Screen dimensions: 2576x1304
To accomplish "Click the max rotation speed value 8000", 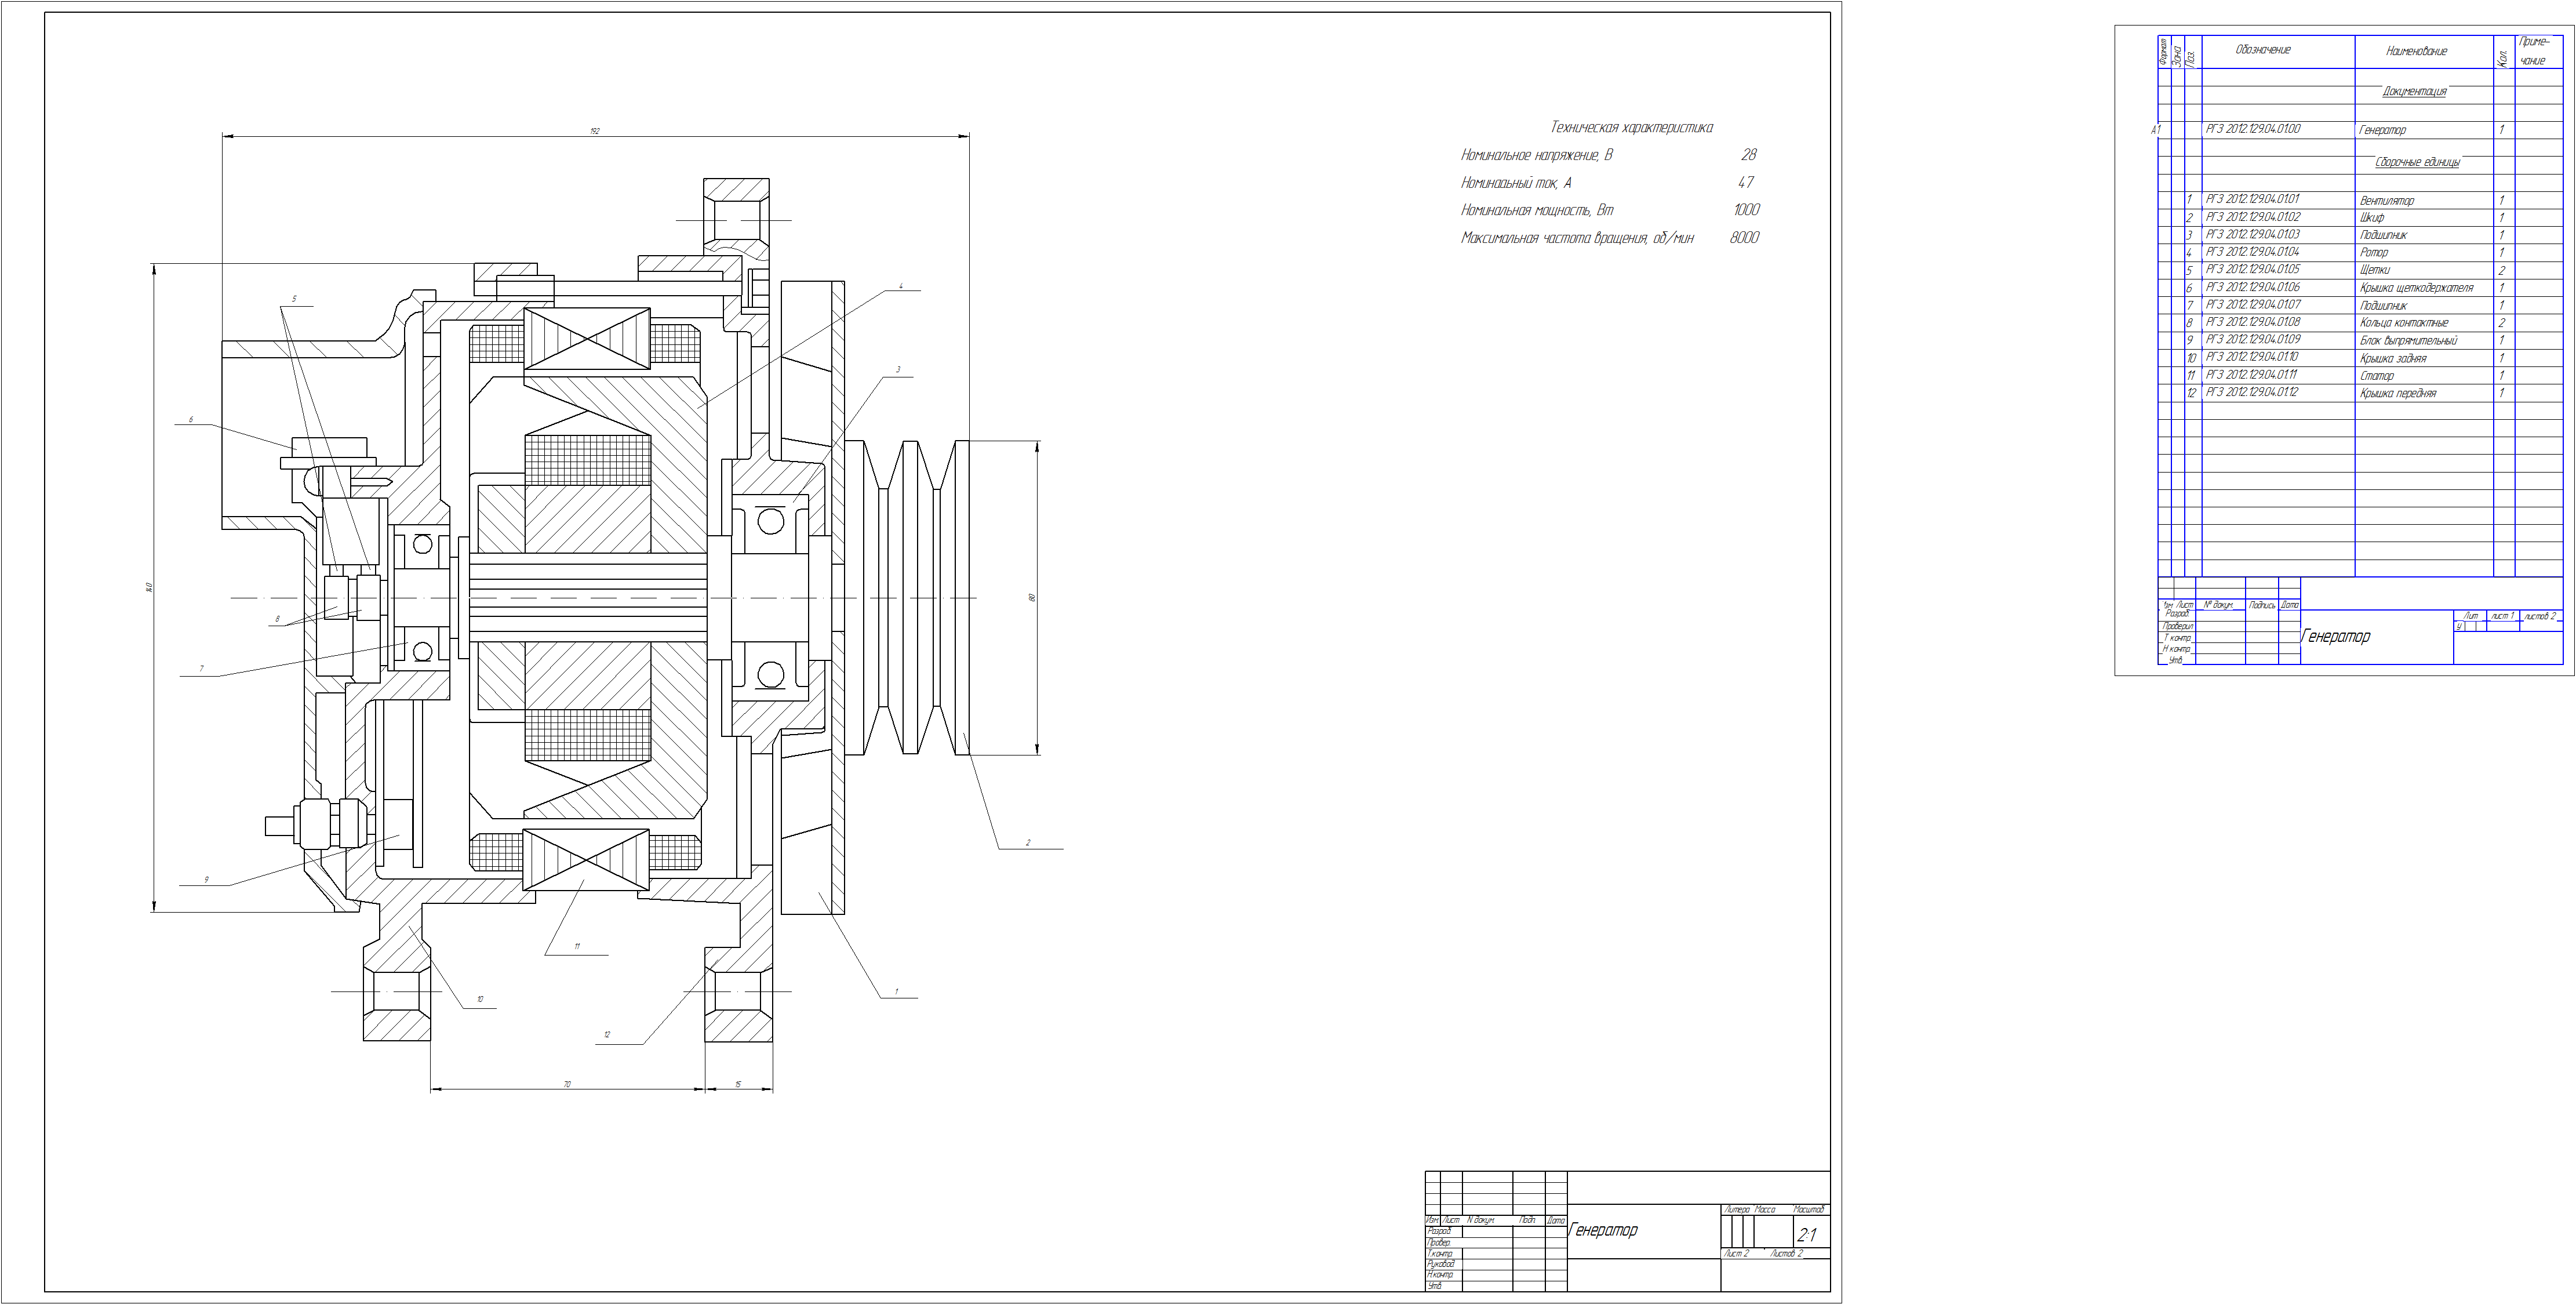I will click(1743, 238).
